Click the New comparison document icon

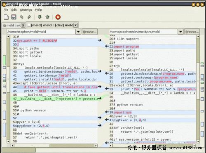tap(6, 17)
